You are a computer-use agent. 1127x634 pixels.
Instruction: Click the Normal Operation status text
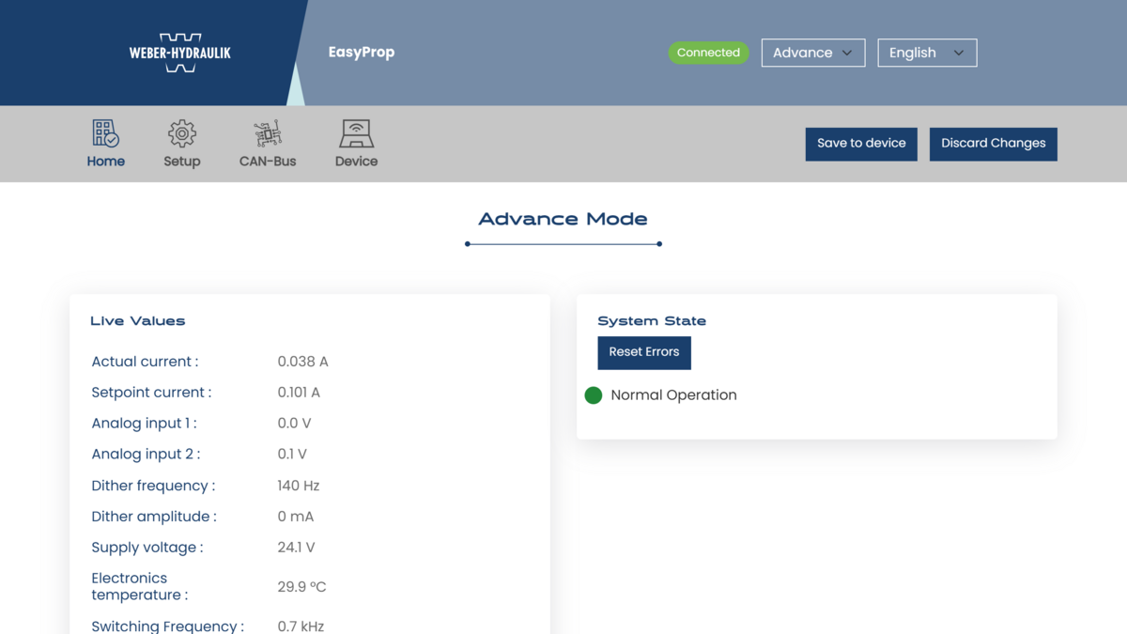(x=673, y=395)
